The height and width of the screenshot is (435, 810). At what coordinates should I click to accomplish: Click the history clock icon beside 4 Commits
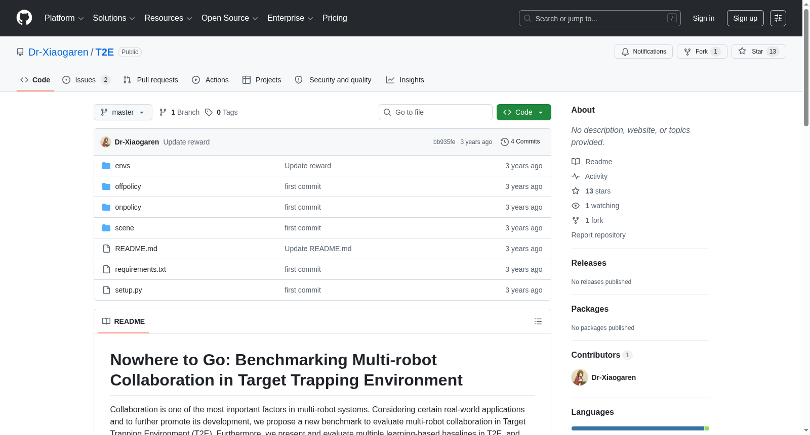coord(505,142)
